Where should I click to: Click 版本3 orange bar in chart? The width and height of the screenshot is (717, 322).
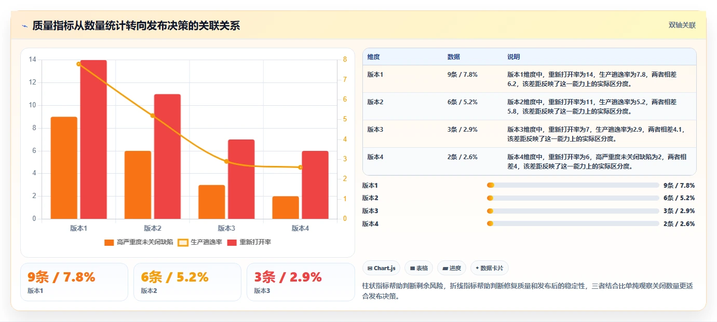[212, 202]
